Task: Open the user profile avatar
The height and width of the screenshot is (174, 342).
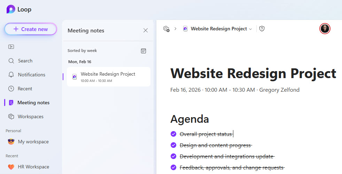Action: [x=325, y=29]
